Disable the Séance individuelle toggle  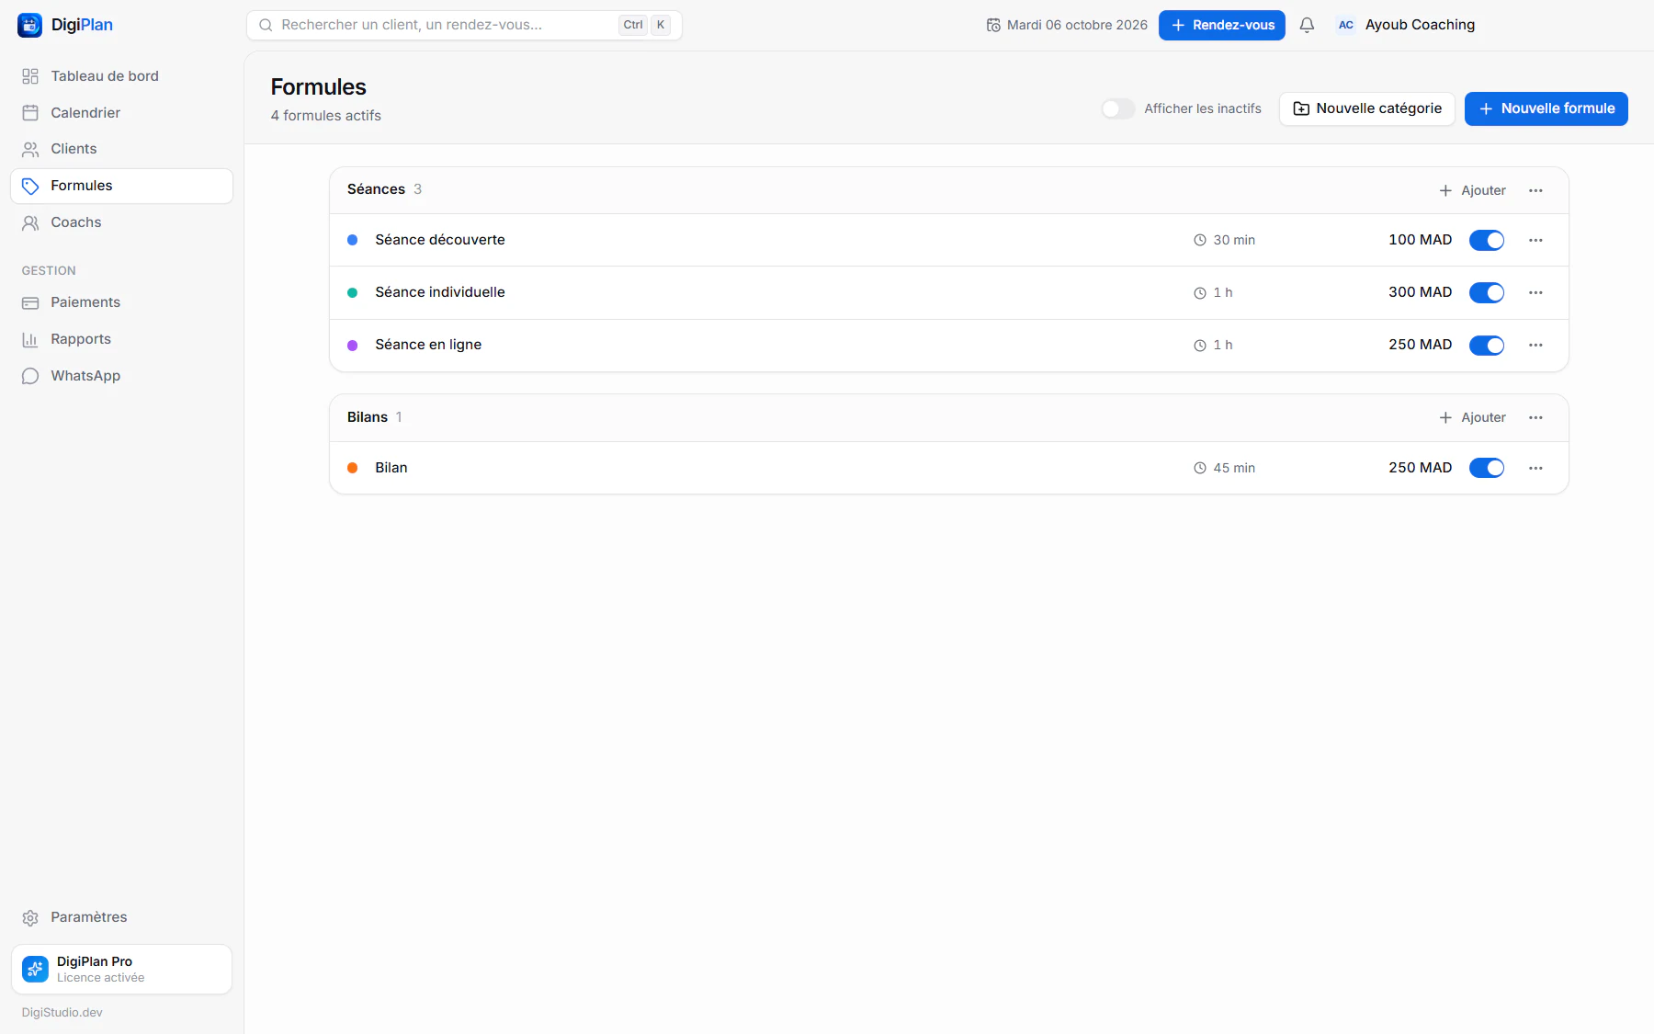coord(1487,292)
